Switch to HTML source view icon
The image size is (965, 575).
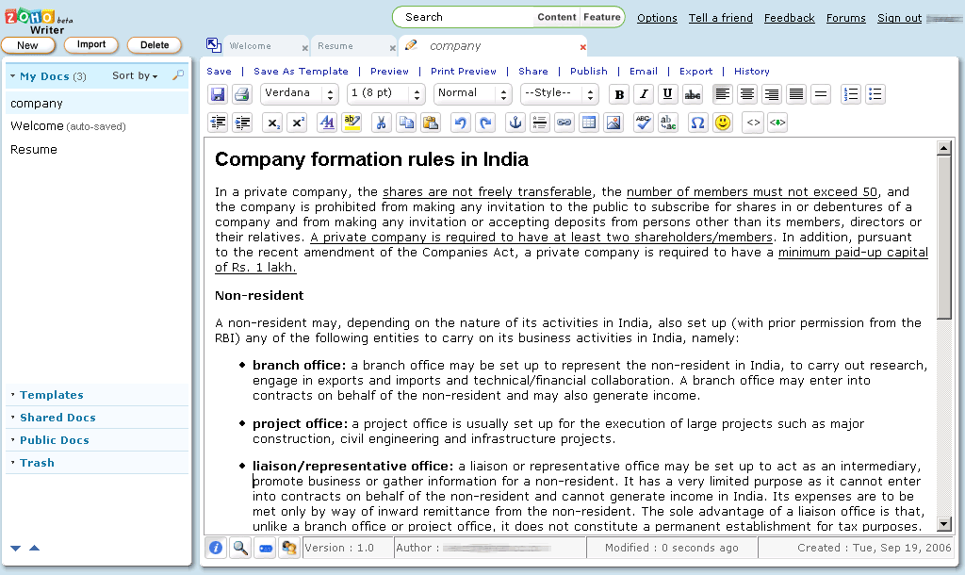pyautogui.click(x=753, y=123)
